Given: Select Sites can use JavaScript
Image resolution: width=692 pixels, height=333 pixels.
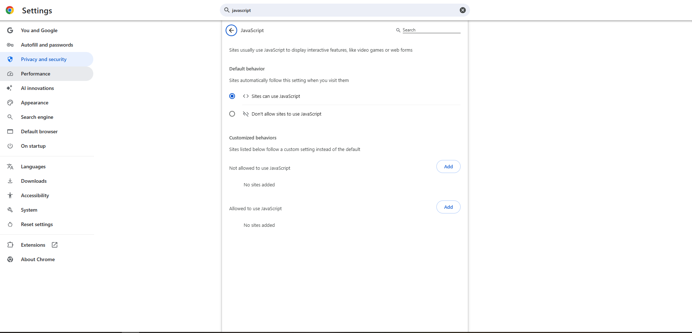Looking at the screenshot, I should tap(232, 96).
